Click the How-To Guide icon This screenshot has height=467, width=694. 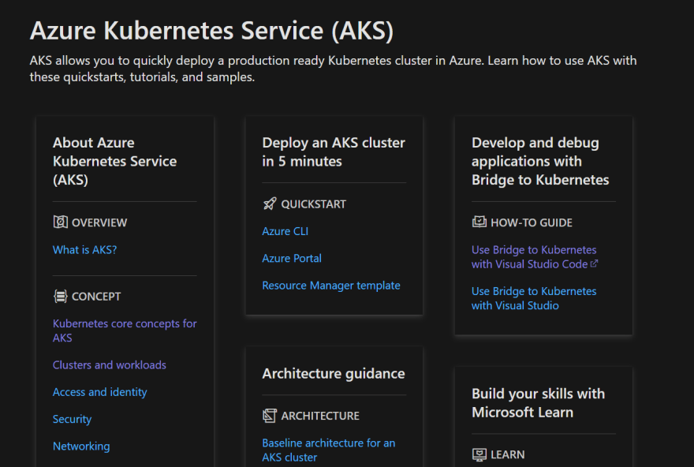coord(479,222)
